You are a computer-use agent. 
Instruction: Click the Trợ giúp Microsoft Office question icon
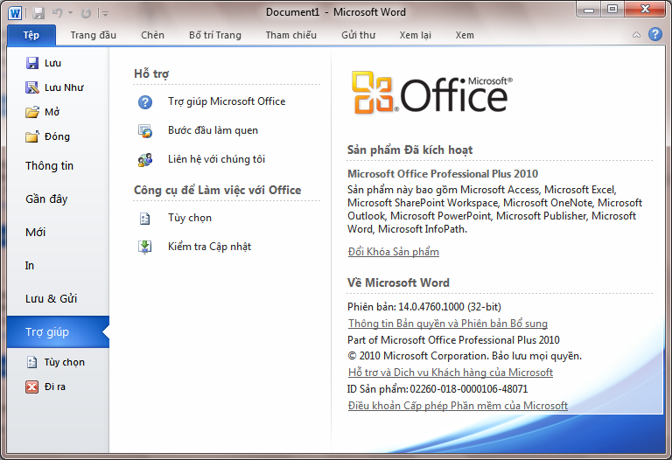145,102
